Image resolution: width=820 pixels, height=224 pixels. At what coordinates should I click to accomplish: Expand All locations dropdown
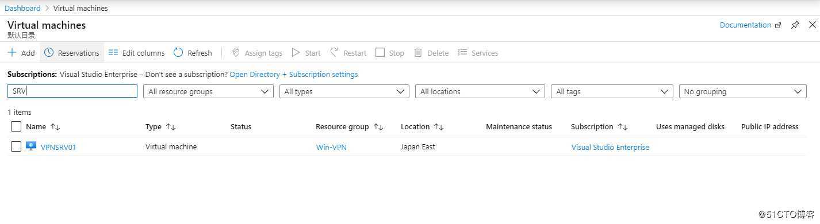(480, 91)
